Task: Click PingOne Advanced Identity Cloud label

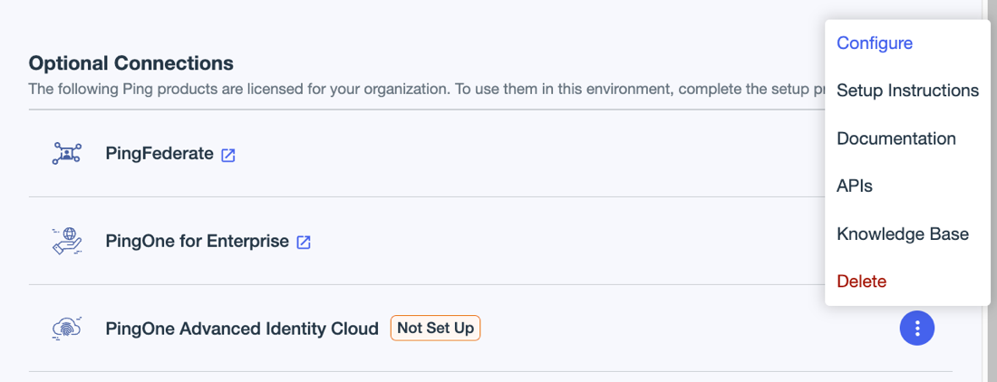Action: point(242,329)
